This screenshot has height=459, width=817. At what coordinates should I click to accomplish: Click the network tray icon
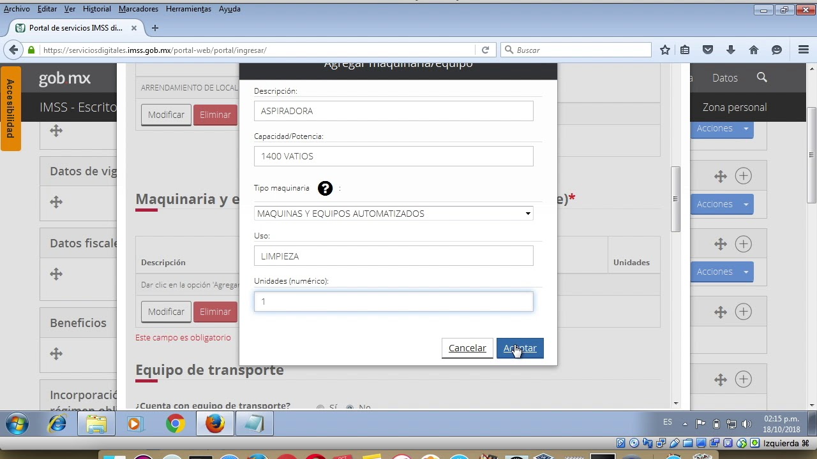click(731, 424)
